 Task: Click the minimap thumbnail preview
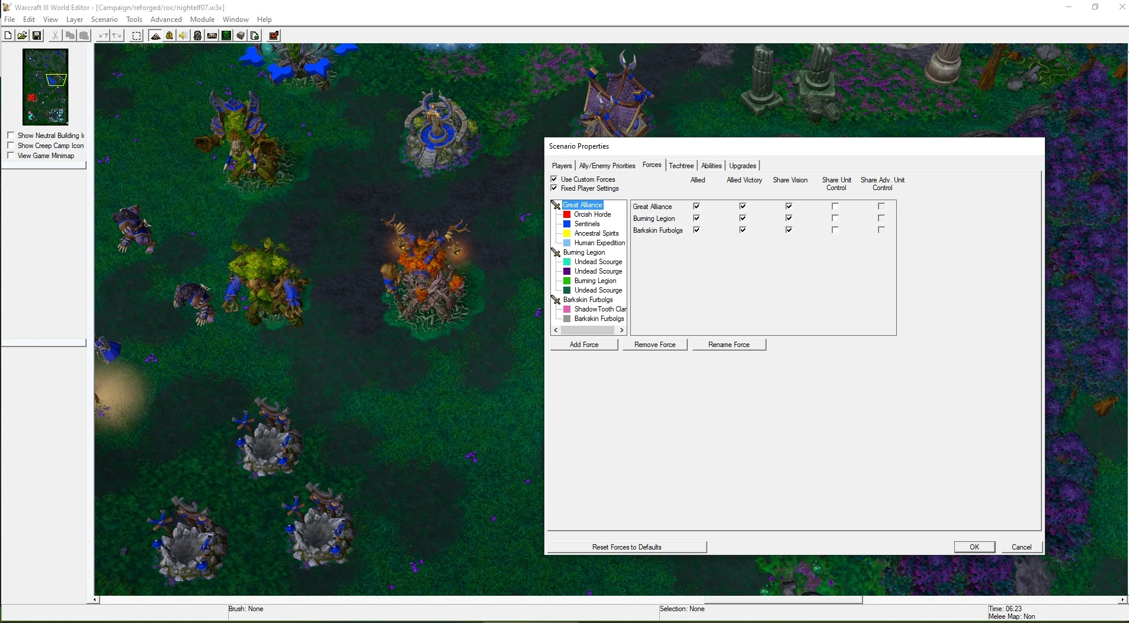coord(46,87)
